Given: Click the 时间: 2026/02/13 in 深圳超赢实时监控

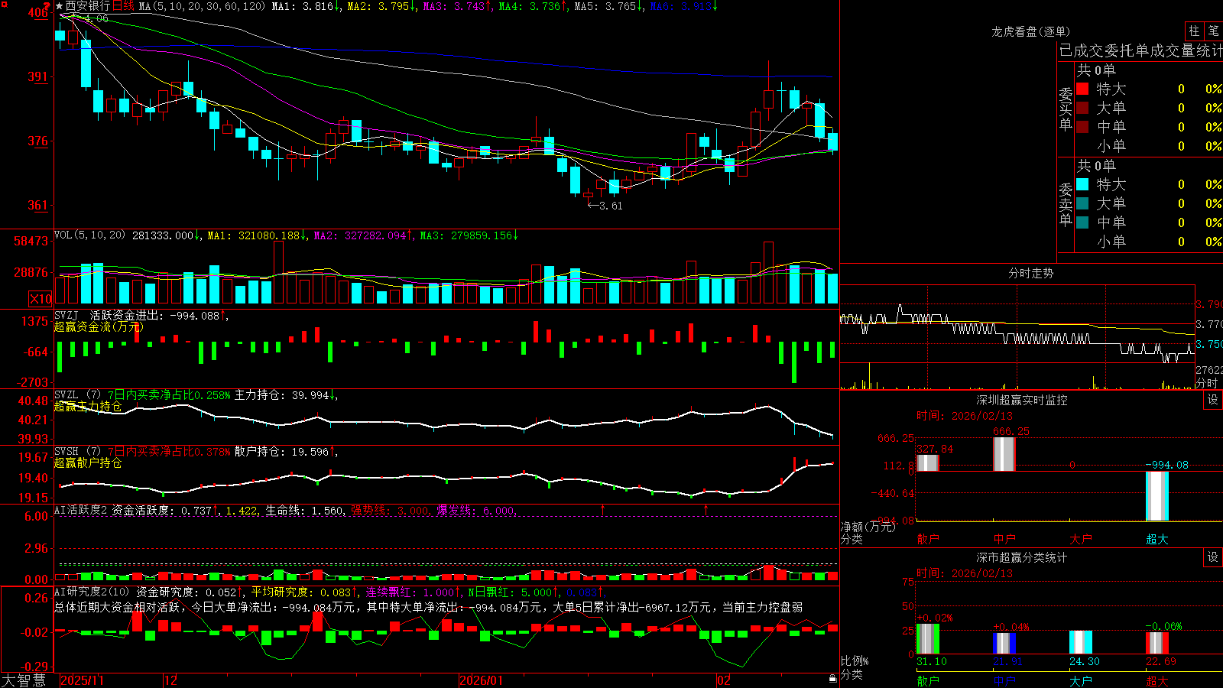Looking at the screenshot, I should 965,416.
